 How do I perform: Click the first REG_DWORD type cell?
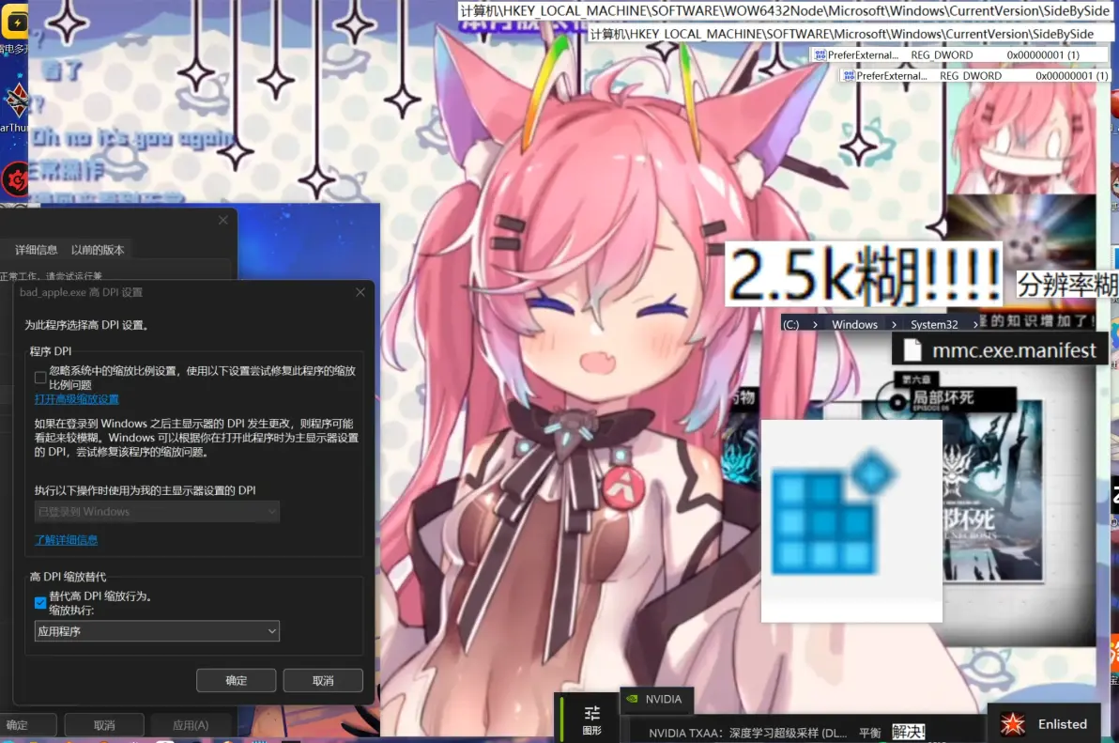pyautogui.click(x=942, y=55)
